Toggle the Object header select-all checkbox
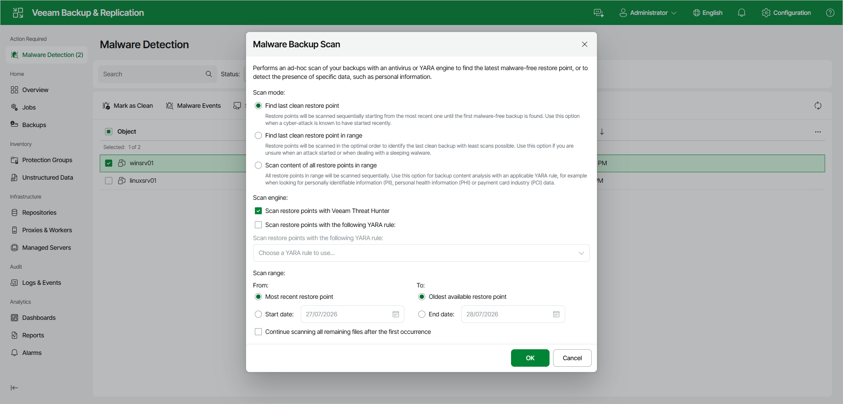This screenshot has height=404, width=843. pos(109,131)
